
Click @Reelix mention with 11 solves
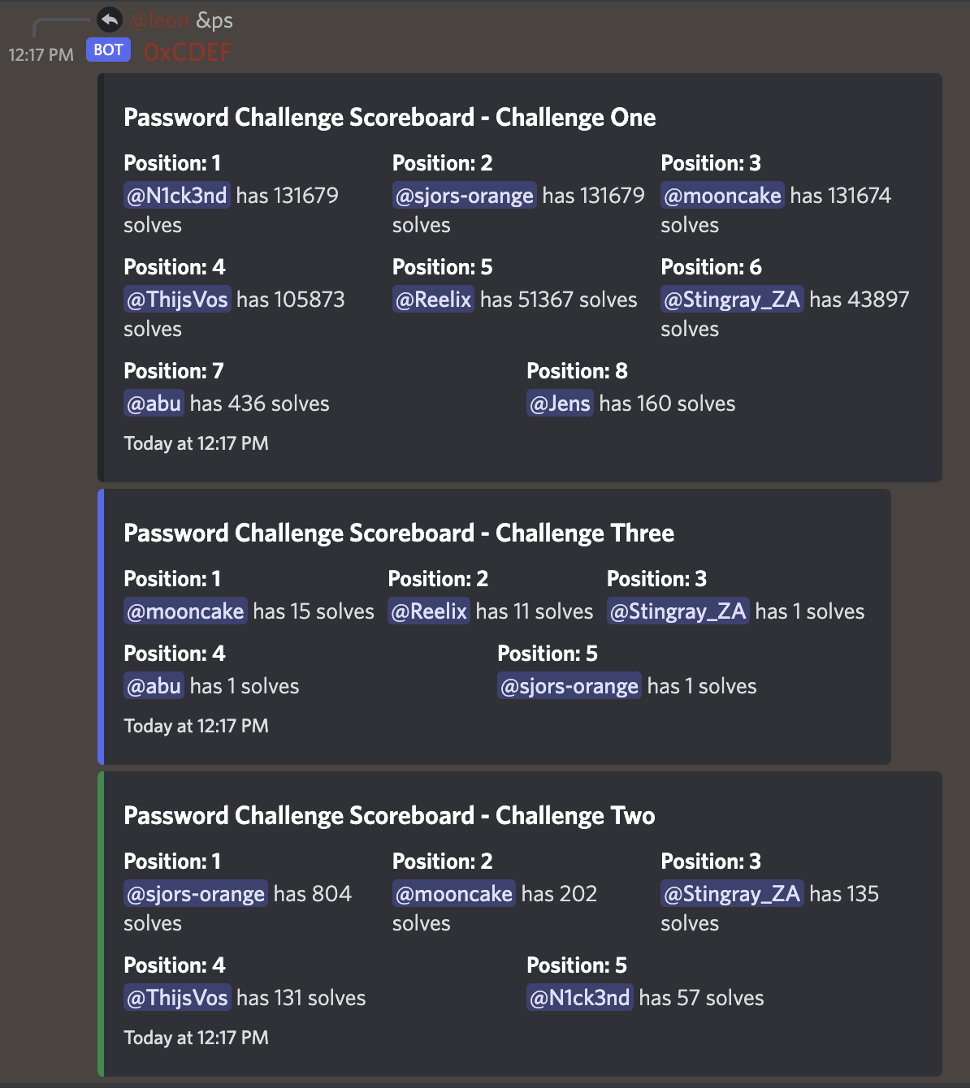pos(429,611)
